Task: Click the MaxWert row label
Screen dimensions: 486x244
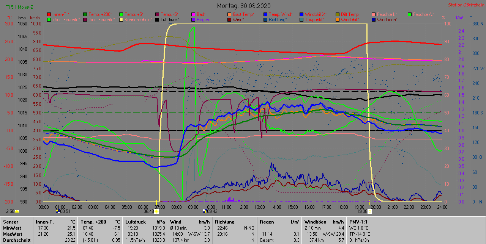Action: (x=12, y=234)
